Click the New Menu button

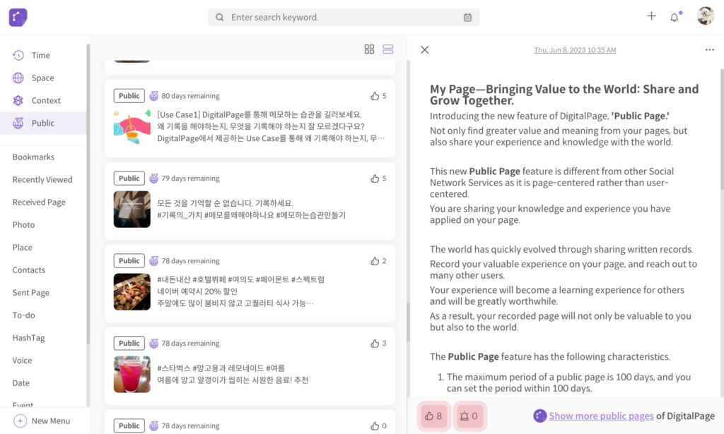click(42, 421)
